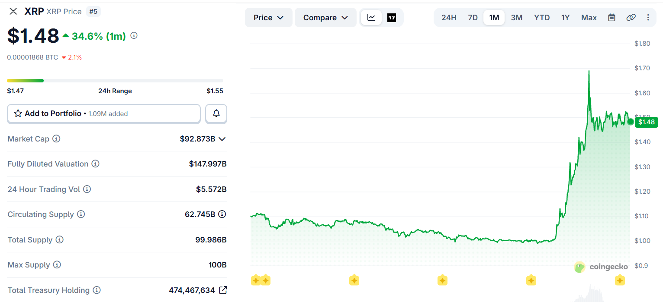Click the 474,467,634 treasury holding value

[x=192, y=290]
